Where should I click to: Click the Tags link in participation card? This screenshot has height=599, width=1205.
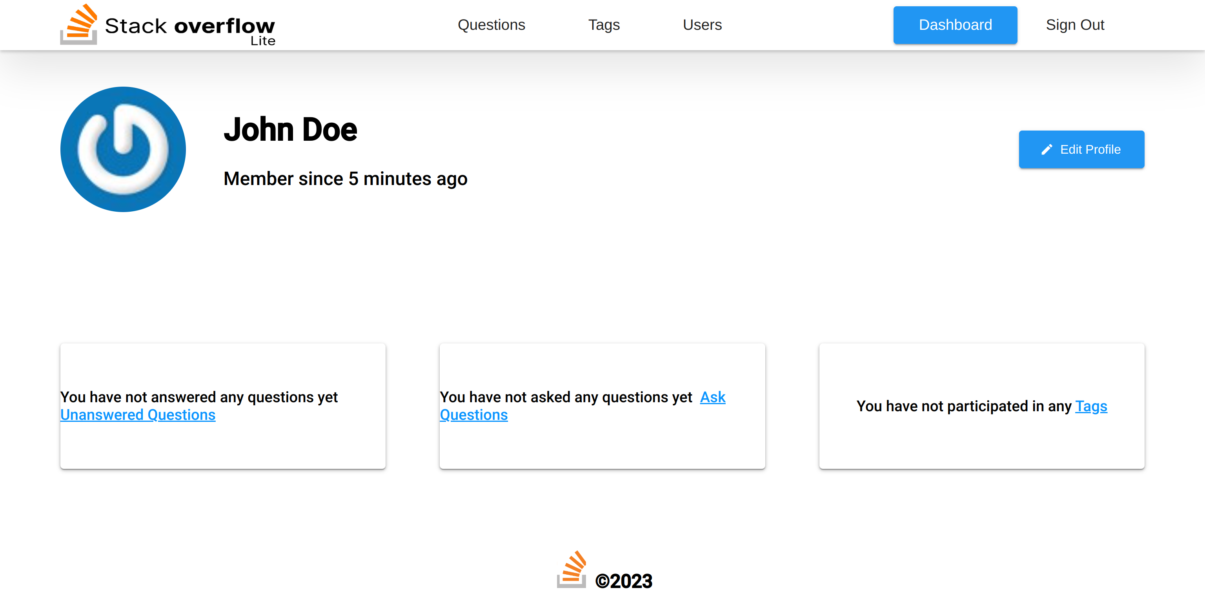1090,405
